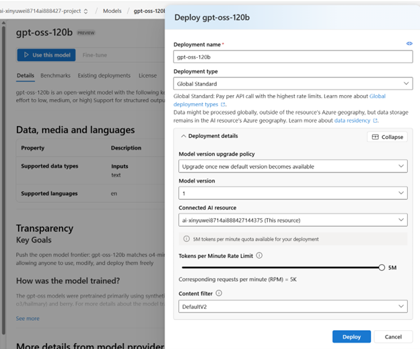Click the Deployment name input field
The height and width of the screenshot is (349, 420).
coord(293,57)
